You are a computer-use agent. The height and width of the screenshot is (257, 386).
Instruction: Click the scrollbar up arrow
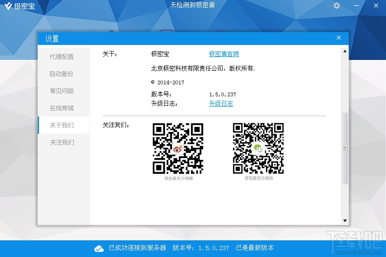pos(345,51)
